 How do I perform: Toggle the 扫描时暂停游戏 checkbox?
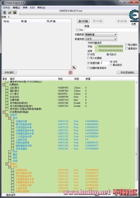[88, 68]
